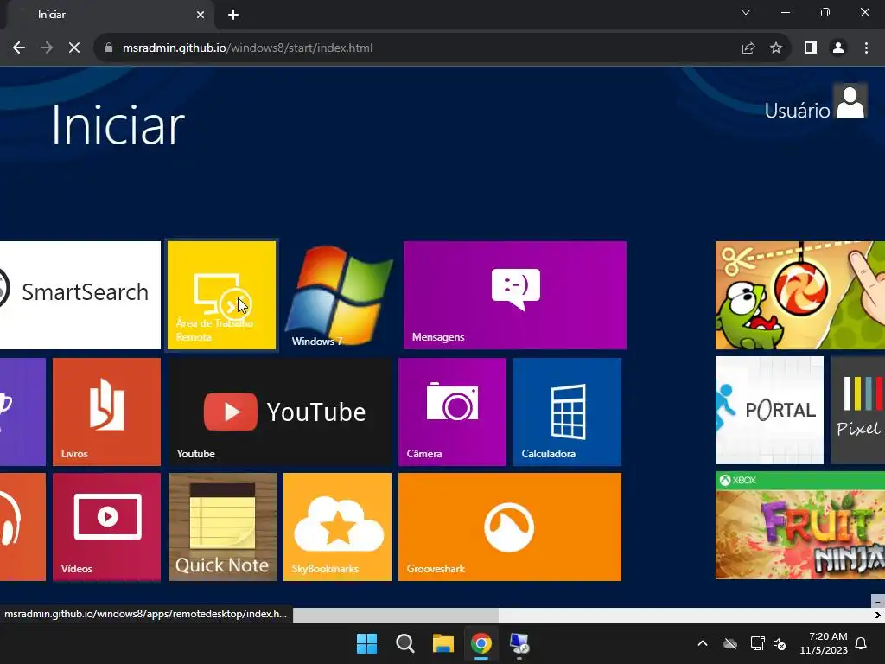
Task: Open the Mensagens tile
Action: [x=515, y=295]
